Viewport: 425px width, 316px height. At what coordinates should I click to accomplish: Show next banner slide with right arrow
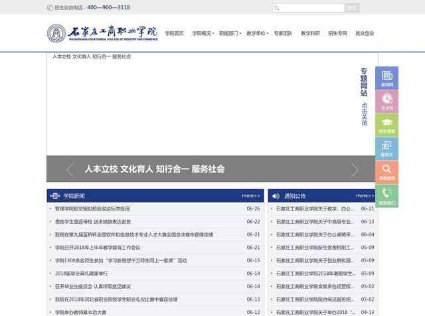355,170
